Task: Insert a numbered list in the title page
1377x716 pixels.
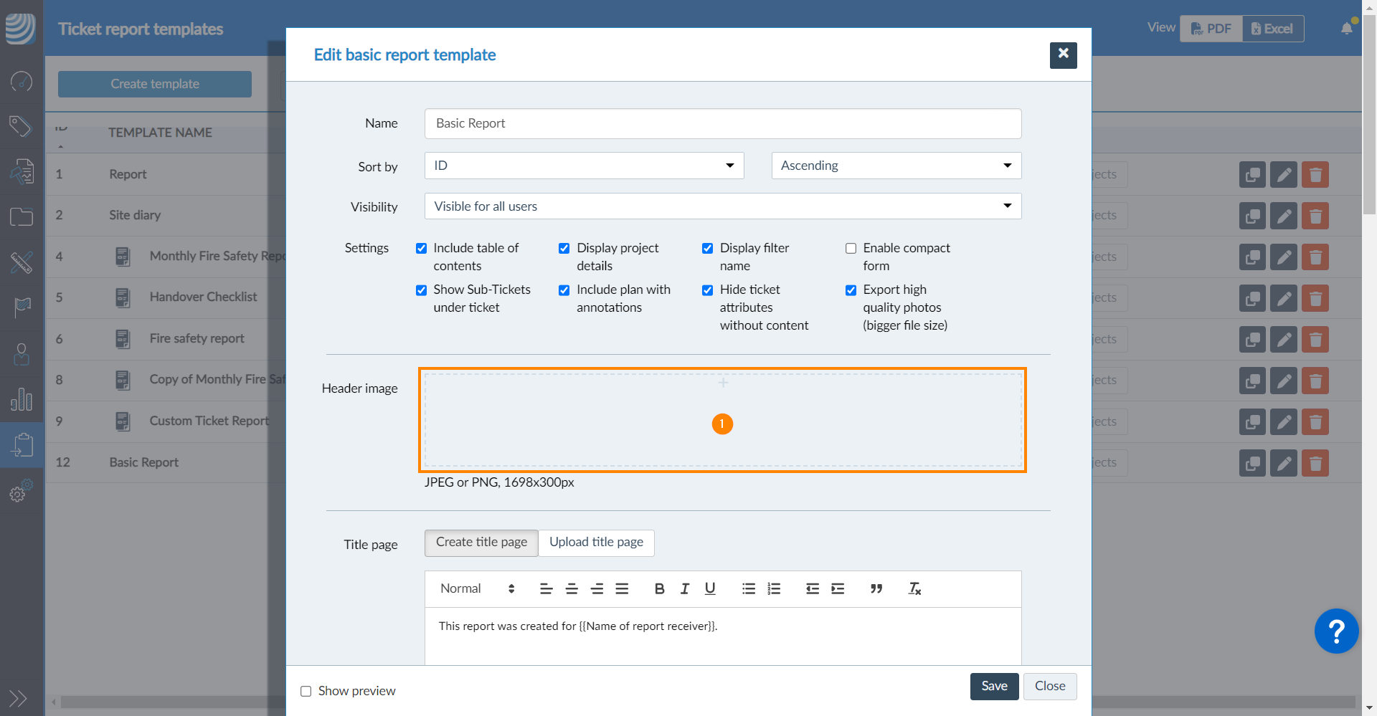Action: 774,588
